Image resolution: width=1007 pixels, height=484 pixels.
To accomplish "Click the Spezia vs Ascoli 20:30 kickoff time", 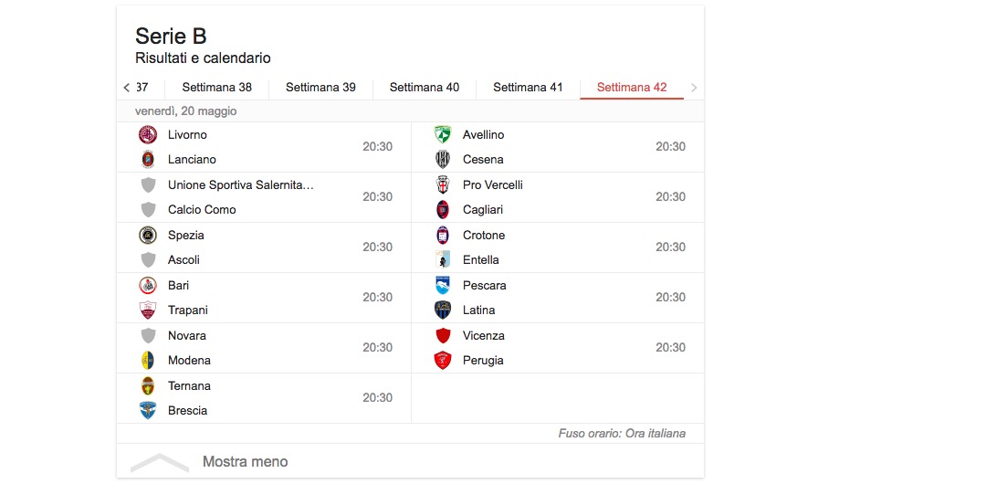I will [x=377, y=247].
